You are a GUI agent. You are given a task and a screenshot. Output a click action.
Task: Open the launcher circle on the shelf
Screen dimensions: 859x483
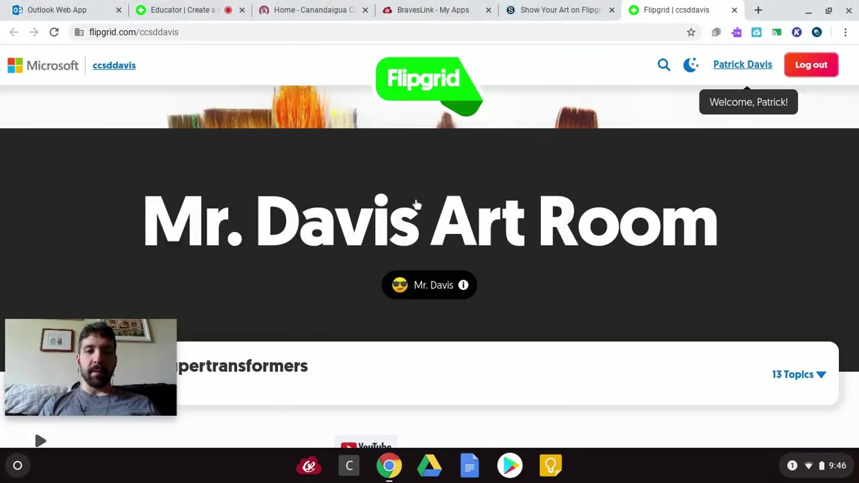18,466
